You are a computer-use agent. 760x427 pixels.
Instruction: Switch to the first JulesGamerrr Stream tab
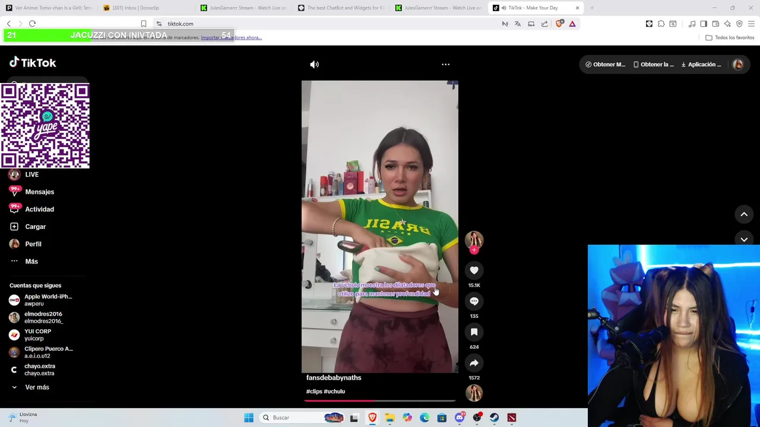[x=243, y=8]
